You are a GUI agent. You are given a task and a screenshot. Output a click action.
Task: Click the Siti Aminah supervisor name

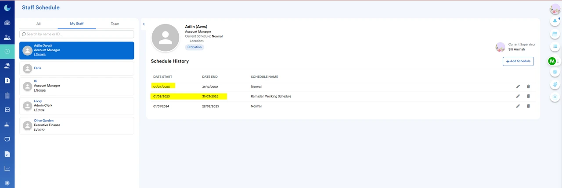coord(516,49)
